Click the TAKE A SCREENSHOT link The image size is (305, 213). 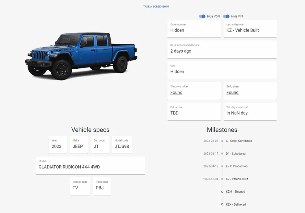tap(156, 7)
